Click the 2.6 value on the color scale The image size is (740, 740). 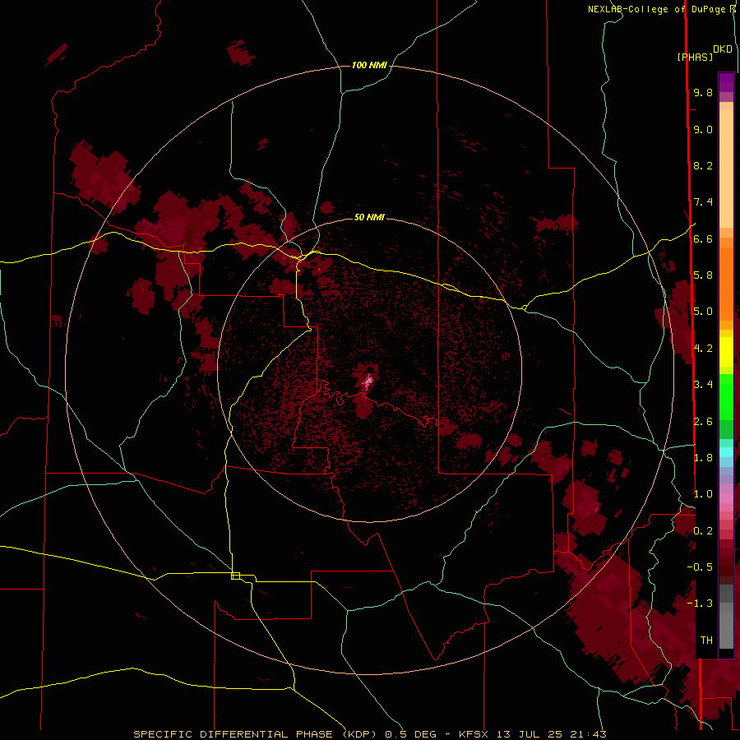point(703,422)
